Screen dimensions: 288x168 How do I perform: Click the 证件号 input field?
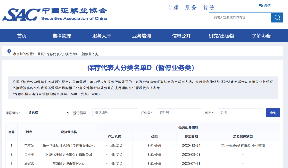tap(179, 113)
